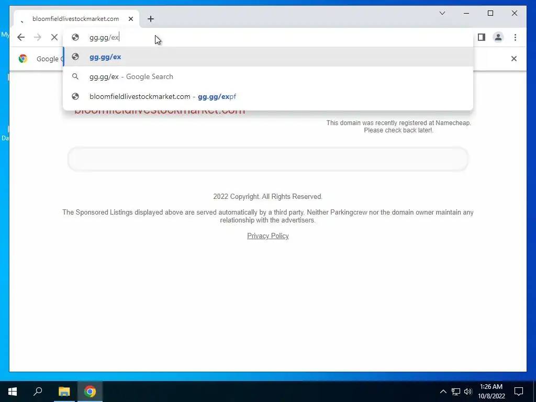The height and width of the screenshot is (402, 536).
Task: Show hidden system tray icons
Action: 443,392
